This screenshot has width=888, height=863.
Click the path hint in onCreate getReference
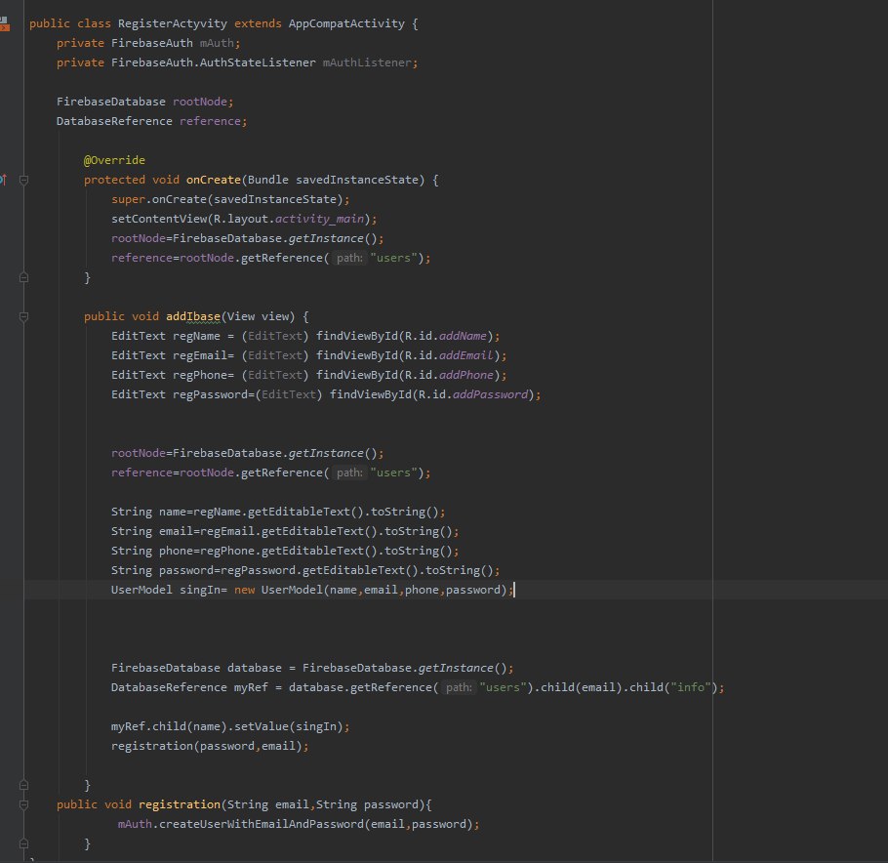[349, 258]
